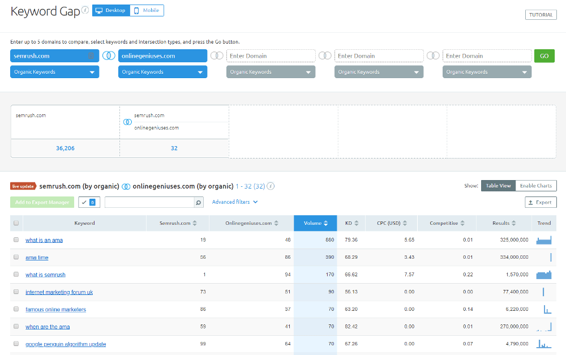Open the 'google penguin algorithm update' keyword link
Screen dimensions: 566x355
click(66, 344)
